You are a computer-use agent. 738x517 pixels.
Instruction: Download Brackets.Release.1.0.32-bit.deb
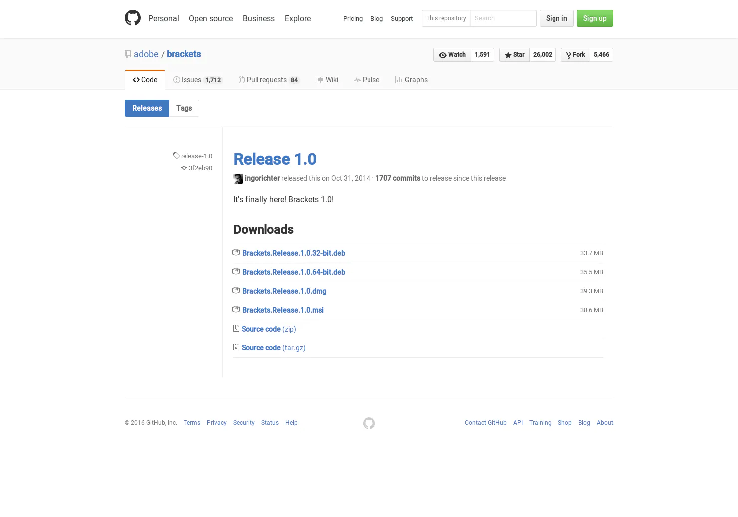pyautogui.click(x=294, y=253)
